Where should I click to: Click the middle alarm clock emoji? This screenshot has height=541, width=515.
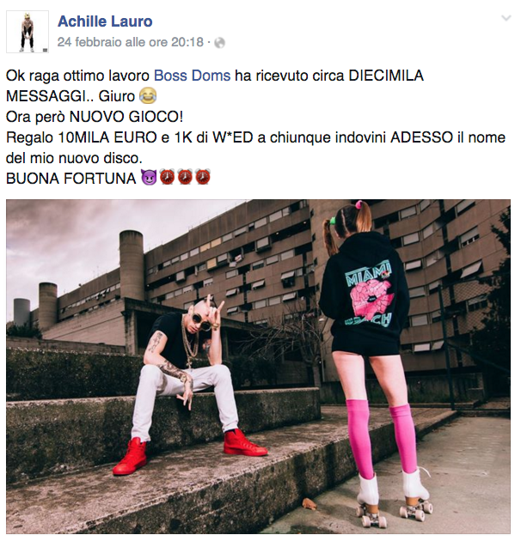click(185, 178)
